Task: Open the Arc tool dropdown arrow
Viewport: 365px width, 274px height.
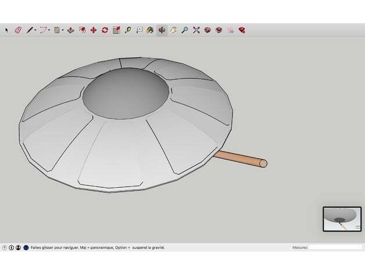Action: coord(49,30)
